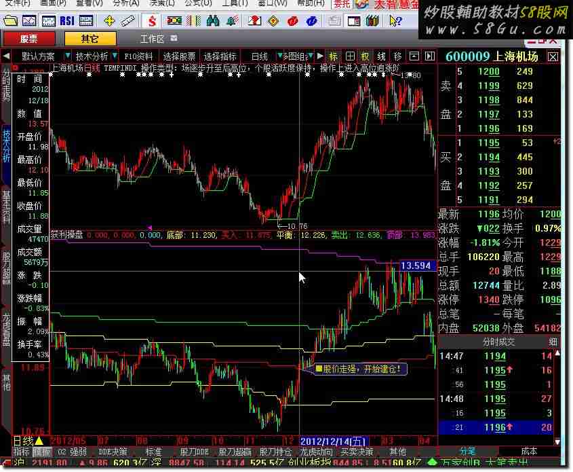Viewport: 573px width, 472px height.
Task: Open the 决策(L) menu
Action: click(x=162, y=3)
